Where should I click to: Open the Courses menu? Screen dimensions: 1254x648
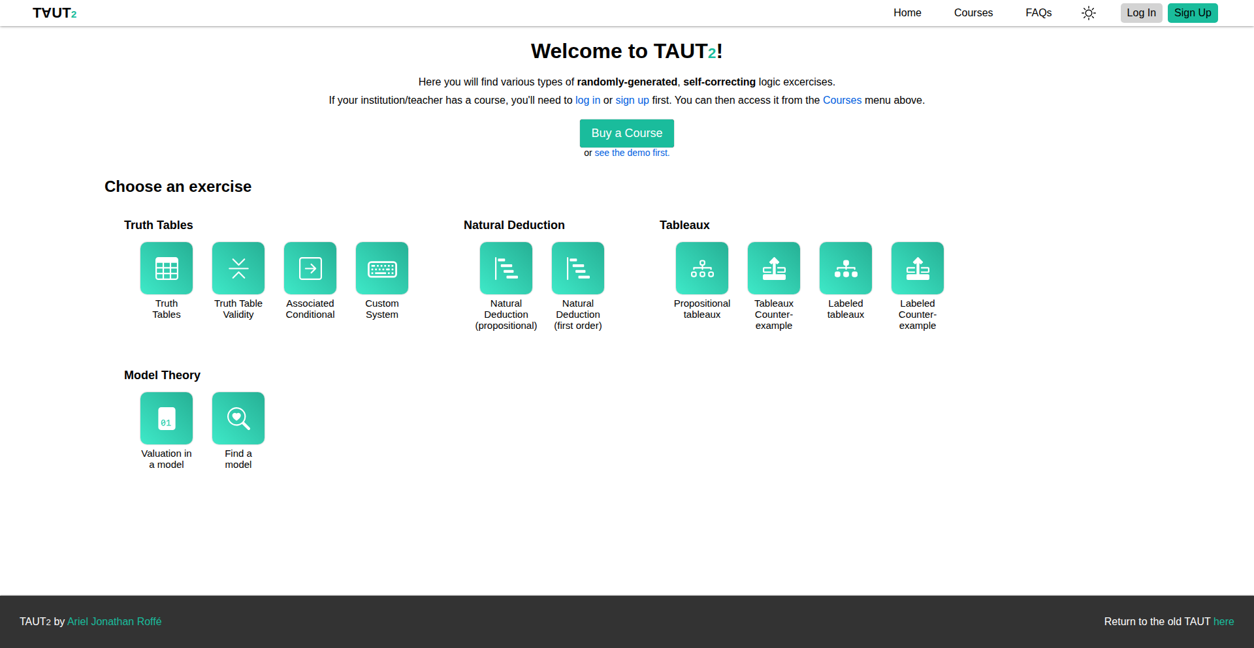click(x=973, y=12)
